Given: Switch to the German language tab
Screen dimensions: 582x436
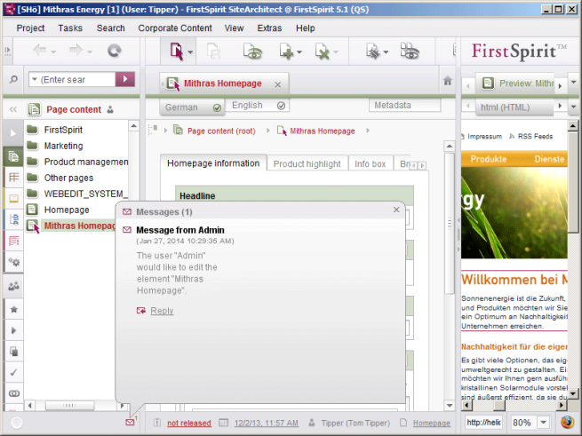Looking at the screenshot, I should click(192, 107).
